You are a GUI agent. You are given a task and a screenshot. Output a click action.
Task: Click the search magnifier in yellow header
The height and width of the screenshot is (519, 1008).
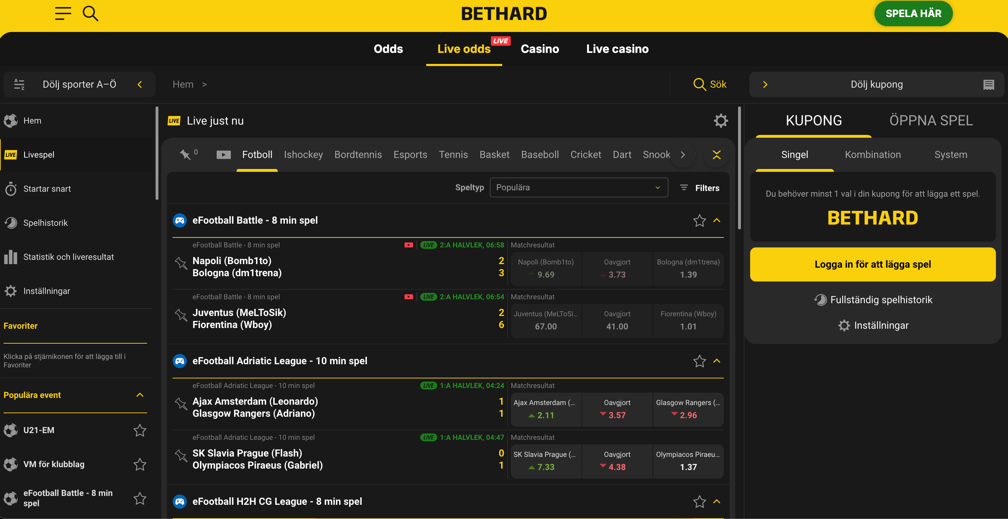[x=90, y=13]
